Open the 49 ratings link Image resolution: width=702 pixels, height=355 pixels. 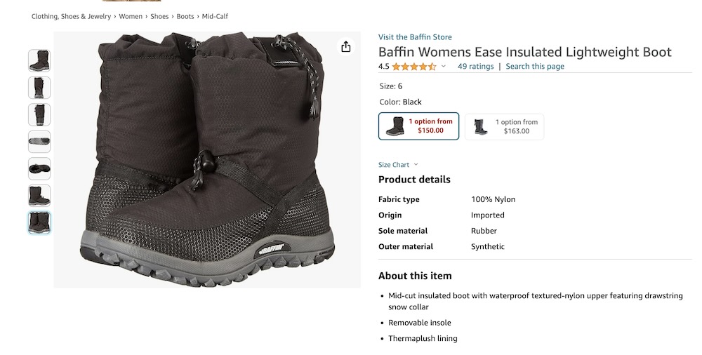475,67
